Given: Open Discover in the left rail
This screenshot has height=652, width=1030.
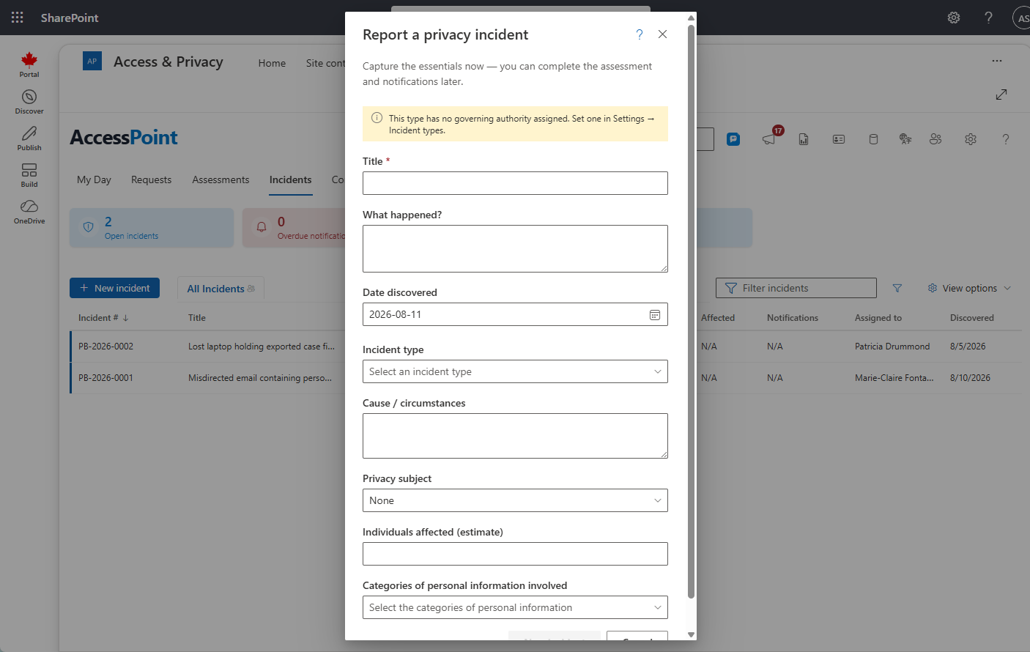Looking at the screenshot, I should tap(29, 102).
